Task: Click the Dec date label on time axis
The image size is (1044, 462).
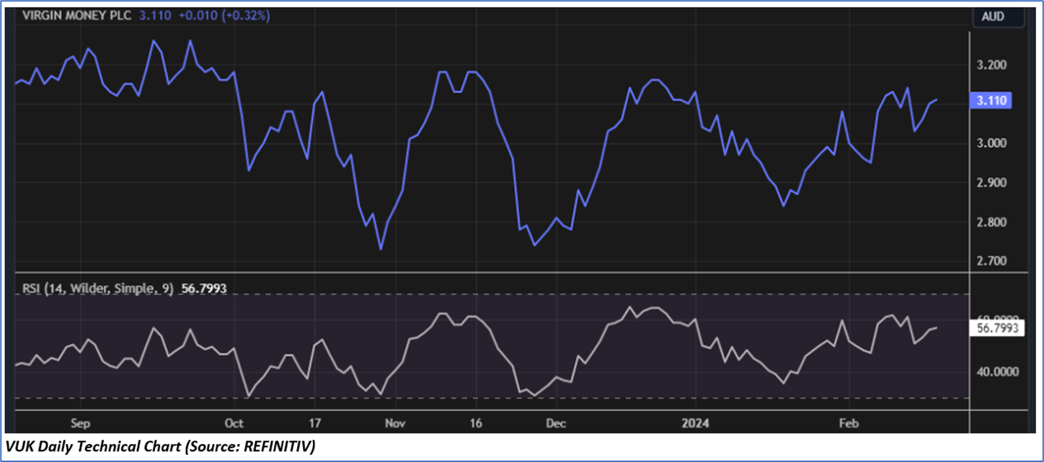Action: tap(554, 423)
